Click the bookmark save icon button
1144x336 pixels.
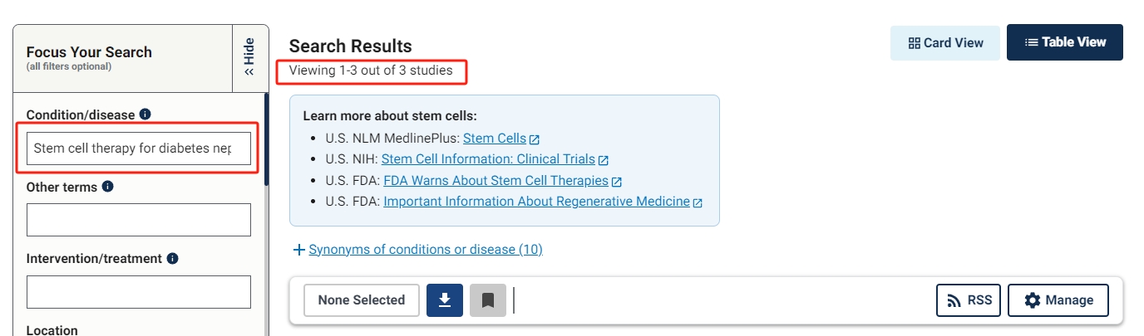pyautogui.click(x=488, y=300)
